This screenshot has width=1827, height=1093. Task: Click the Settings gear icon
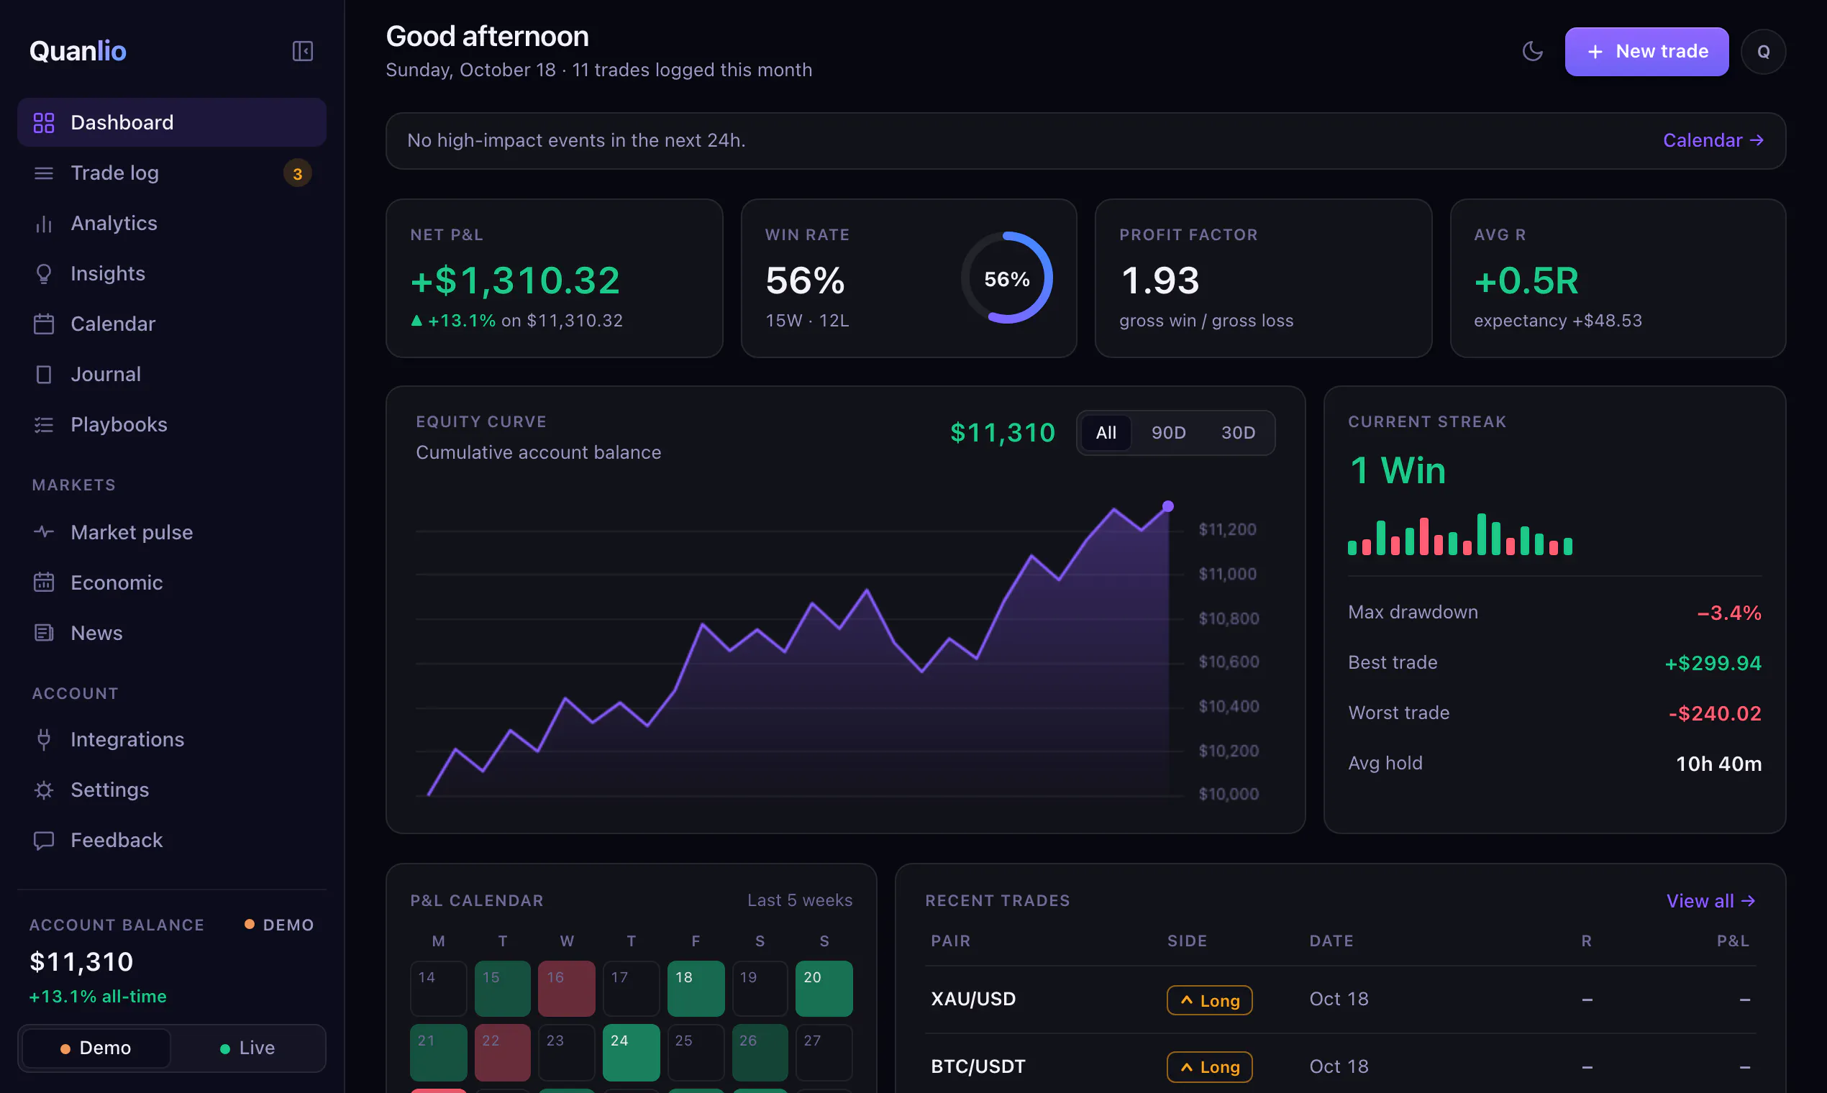click(x=44, y=790)
